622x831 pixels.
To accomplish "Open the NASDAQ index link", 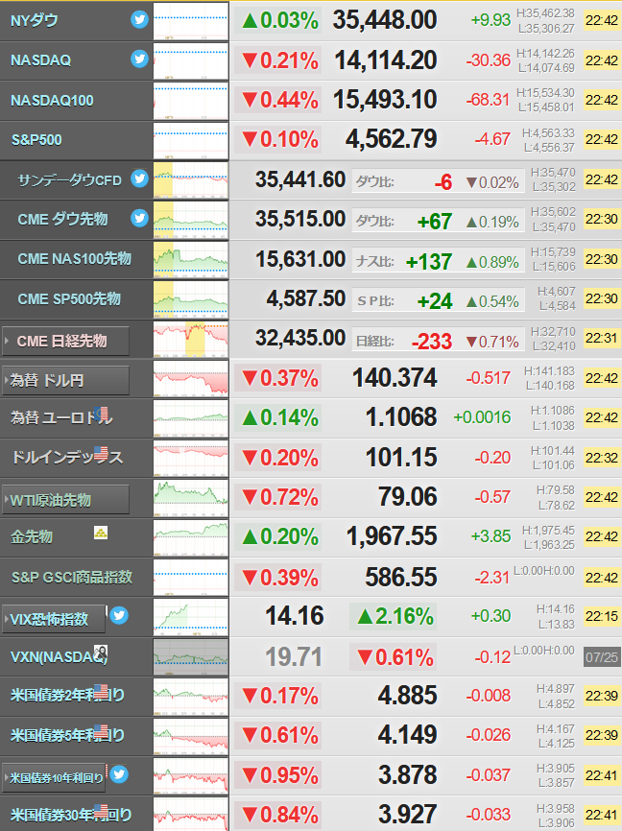I will coord(41,60).
